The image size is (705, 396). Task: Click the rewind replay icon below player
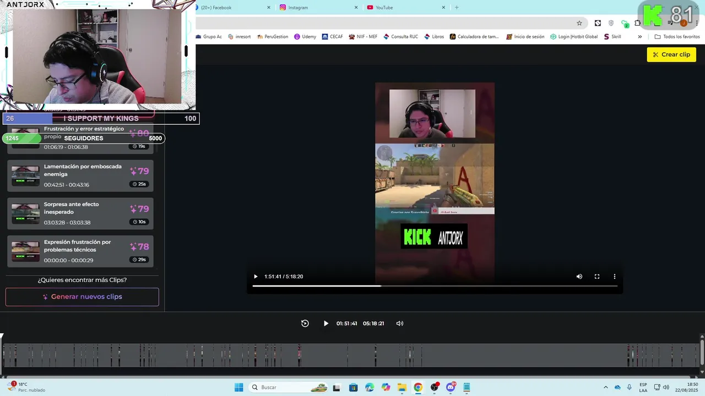click(305, 323)
